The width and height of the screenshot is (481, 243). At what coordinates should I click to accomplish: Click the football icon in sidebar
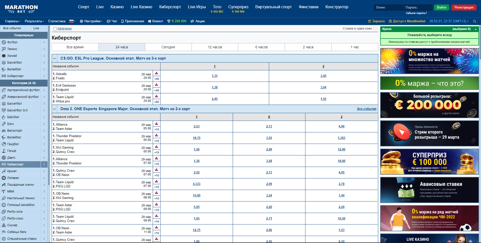(x=4, y=42)
